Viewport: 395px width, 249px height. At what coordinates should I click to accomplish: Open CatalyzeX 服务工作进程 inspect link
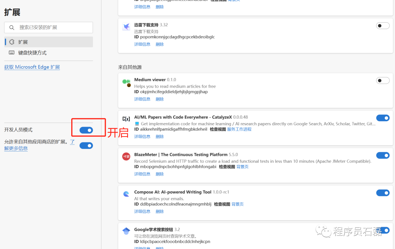(239, 129)
